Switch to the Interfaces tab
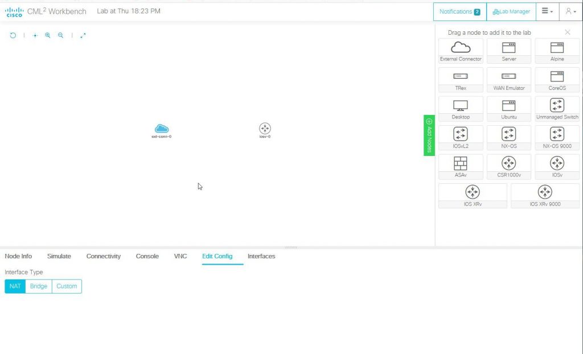583x354 pixels. point(261,256)
